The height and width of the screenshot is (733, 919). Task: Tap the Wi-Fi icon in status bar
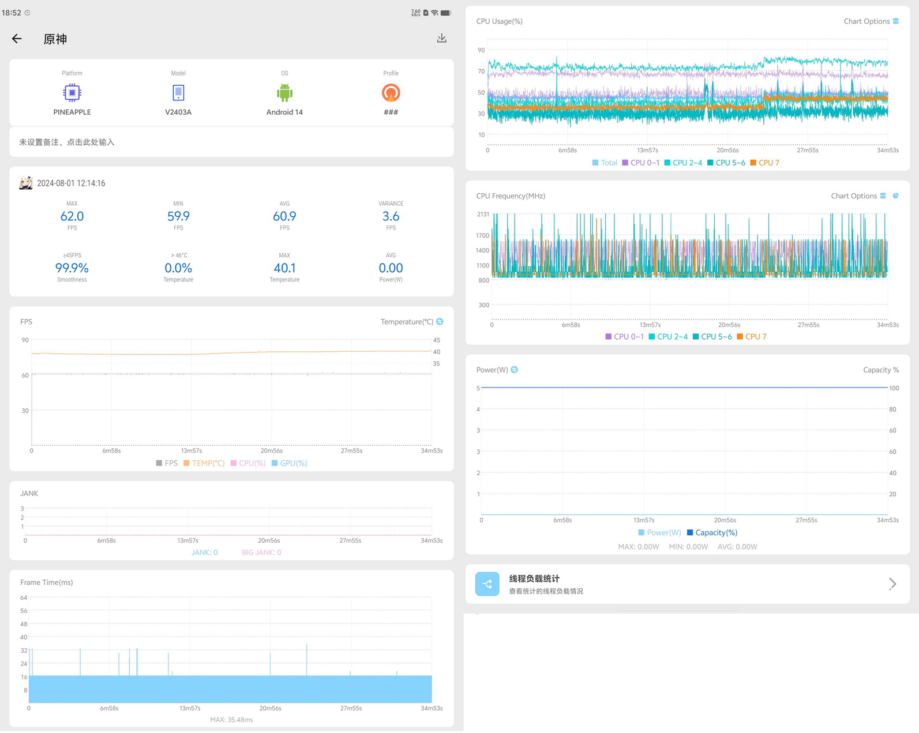[434, 13]
